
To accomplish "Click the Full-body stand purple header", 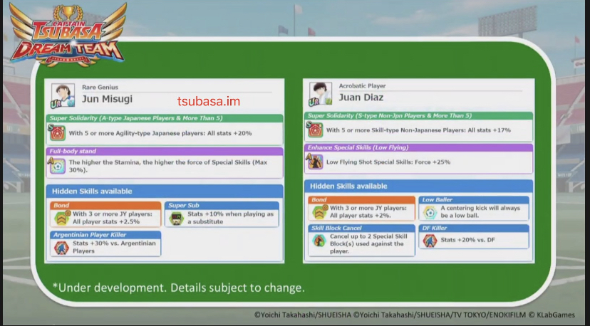I will pos(165,151).
